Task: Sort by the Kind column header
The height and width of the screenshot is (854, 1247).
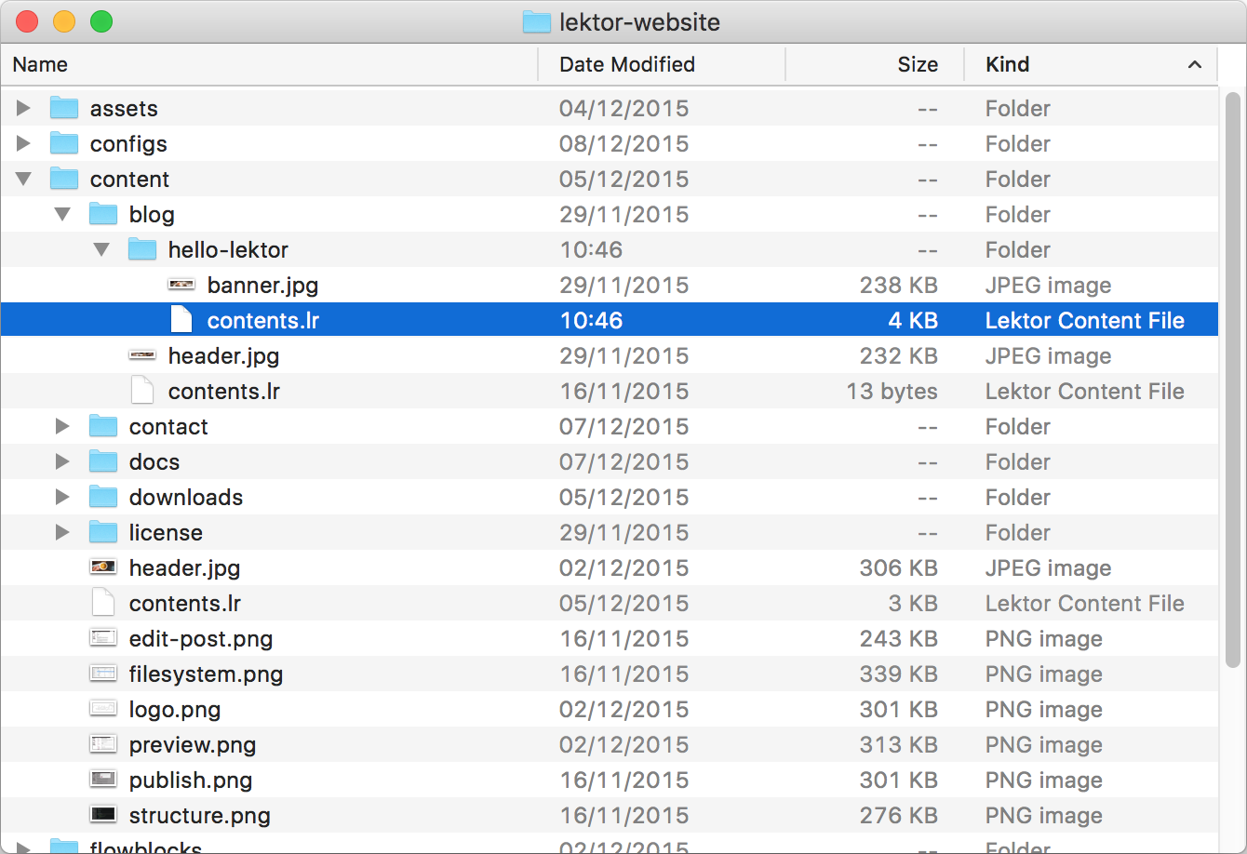Action: 1092,64
